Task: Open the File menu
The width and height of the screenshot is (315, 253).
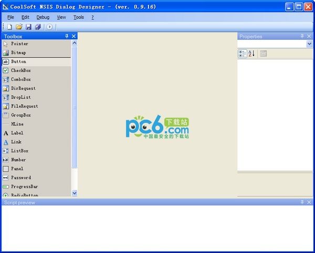Action: (x=10, y=17)
